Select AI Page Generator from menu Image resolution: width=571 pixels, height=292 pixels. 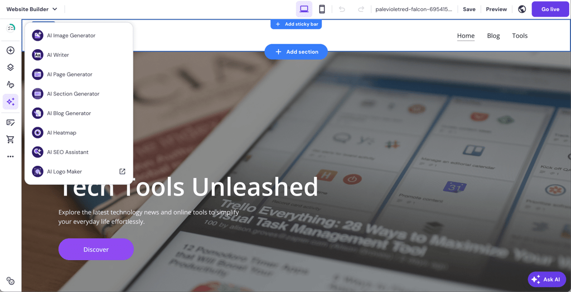point(79,74)
